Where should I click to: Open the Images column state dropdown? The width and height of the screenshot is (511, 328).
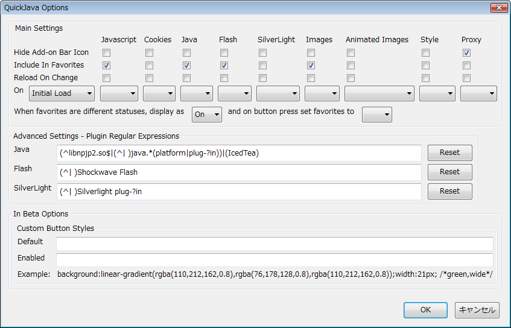tap(322, 93)
